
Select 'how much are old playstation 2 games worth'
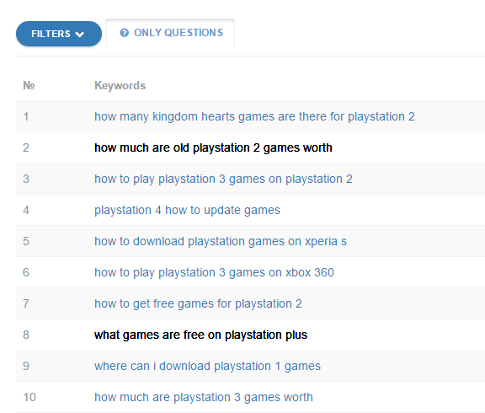tap(213, 147)
